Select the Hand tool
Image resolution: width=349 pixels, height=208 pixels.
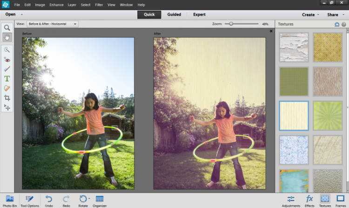click(x=7, y=37)
